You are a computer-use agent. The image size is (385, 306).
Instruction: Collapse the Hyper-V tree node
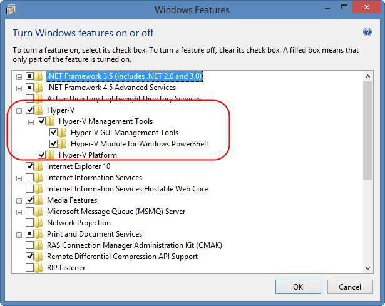pyautogui.click(x=19, y=110)
